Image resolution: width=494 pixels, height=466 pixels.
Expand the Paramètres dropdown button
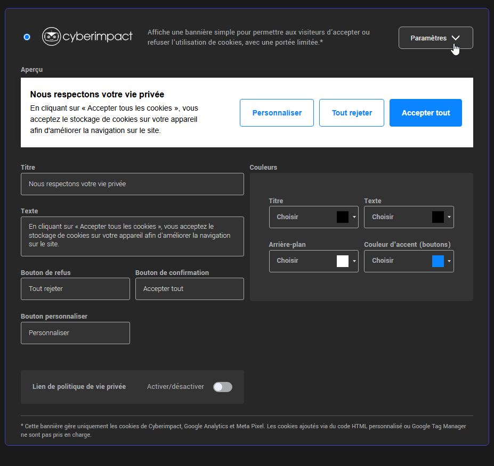coord(435,38)
